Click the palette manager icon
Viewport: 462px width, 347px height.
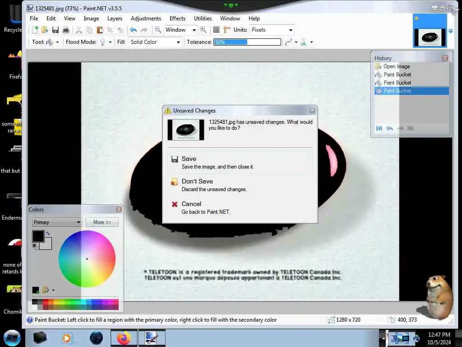(46, 290)
